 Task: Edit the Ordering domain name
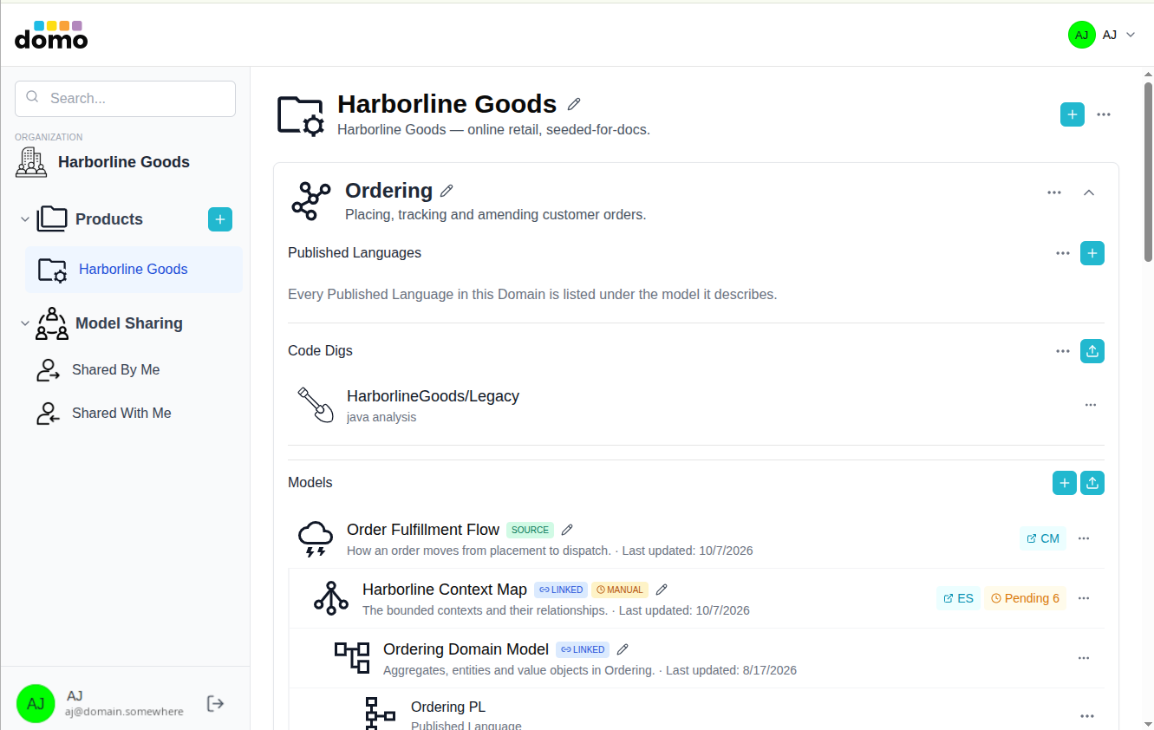point(447,191)
